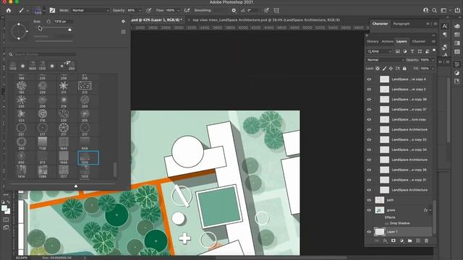This screenshot has width=463, height=260.
Task: Create a new layer icon
Action: click(418, 240)
